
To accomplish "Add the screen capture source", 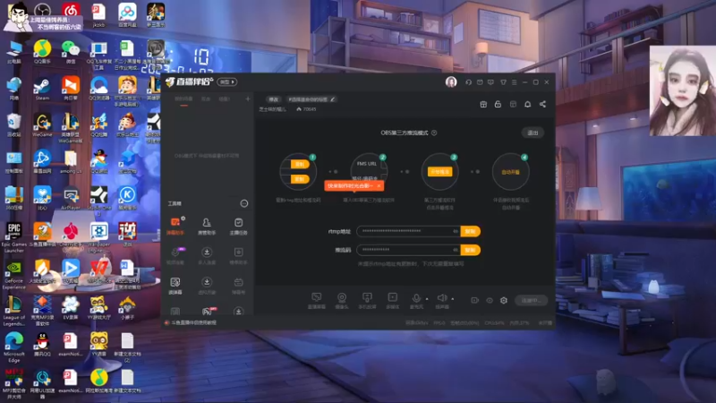I will pyautogui.click(x=317, y=301).
